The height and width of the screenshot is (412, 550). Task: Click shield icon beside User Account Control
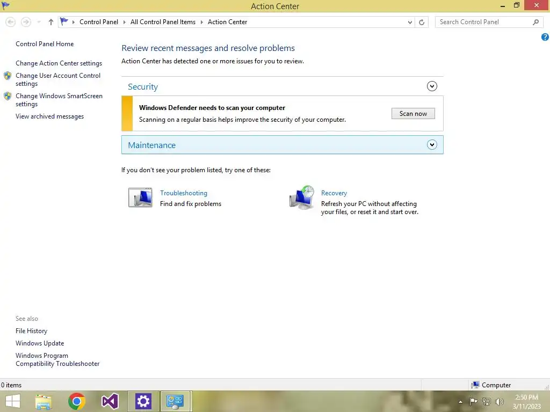8,76
